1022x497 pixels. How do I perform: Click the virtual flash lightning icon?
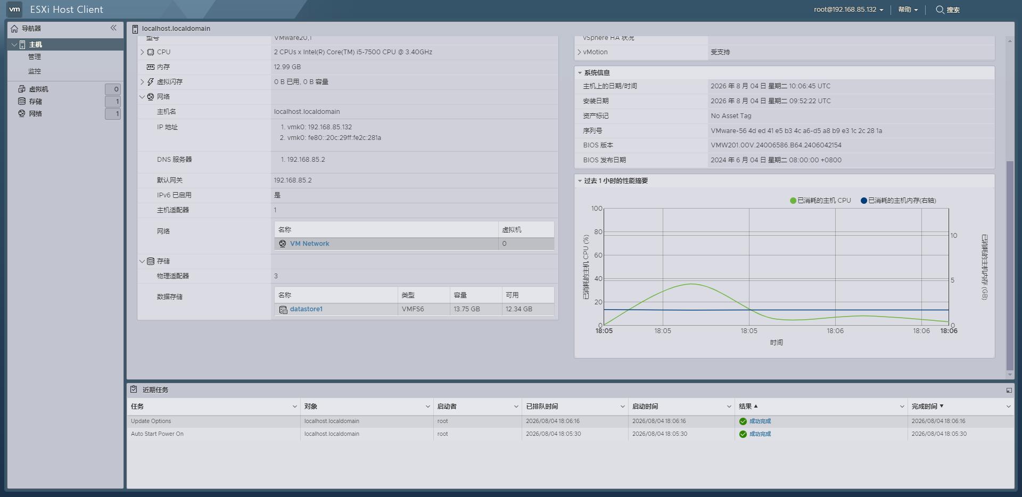pyautogui.click(x=151, y=82)
